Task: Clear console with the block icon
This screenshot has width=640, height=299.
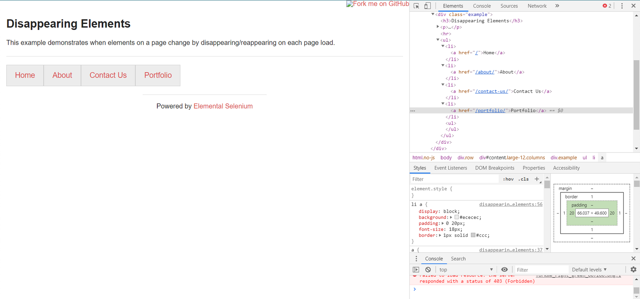Action: pyautogui.click(x=428, y=270)
